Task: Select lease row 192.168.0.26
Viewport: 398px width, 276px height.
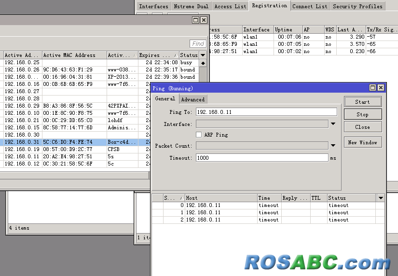Action: (99, 69)
